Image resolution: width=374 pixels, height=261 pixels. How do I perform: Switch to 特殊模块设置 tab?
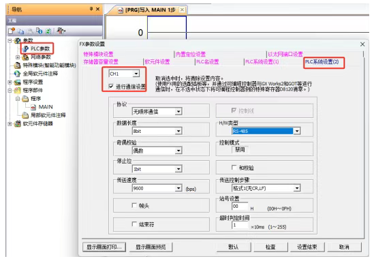click(98, 54)
